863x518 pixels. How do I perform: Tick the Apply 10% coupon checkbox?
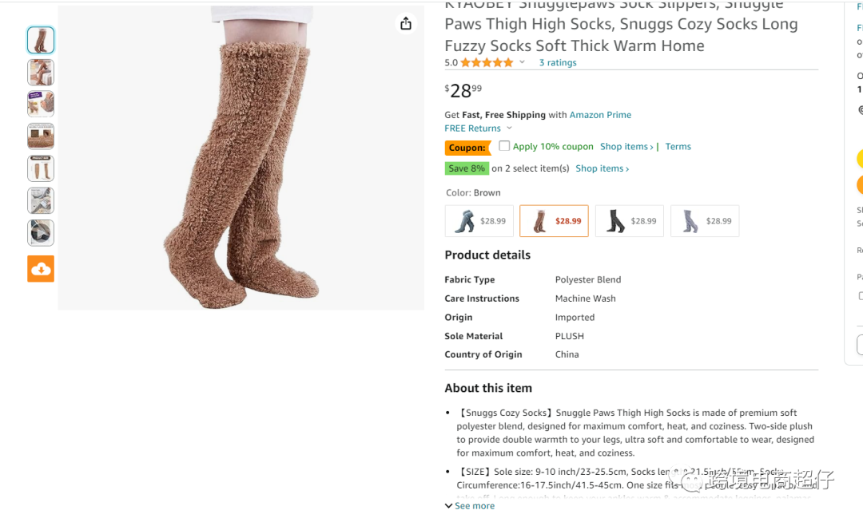pyautogui.click(x=504, y=146)
